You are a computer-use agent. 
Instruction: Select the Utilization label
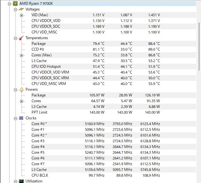tap(34, 181)
